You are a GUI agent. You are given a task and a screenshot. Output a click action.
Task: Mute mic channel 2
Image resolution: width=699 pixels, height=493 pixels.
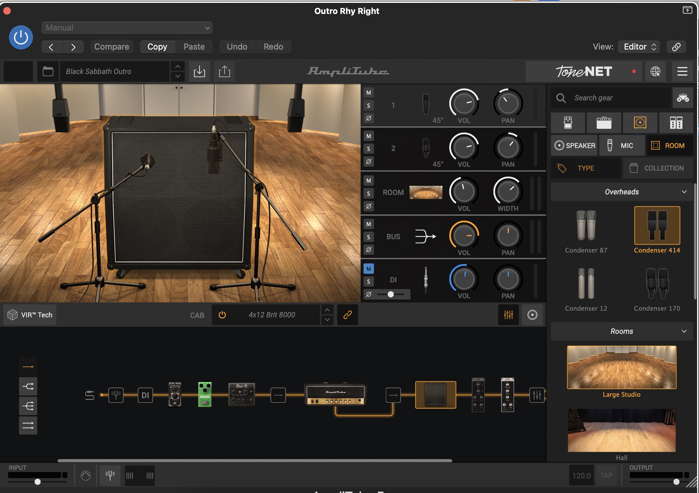369,136
